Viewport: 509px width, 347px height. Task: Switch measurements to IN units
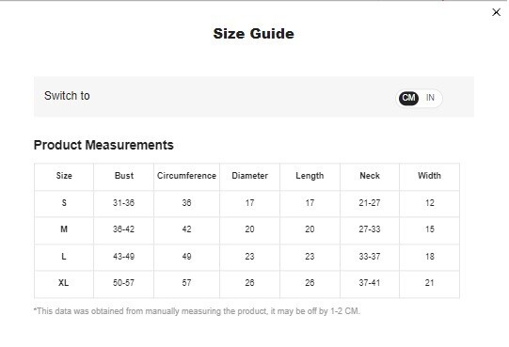[430, 98]
